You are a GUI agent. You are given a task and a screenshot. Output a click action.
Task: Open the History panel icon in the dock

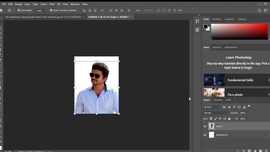pos(197,21)
